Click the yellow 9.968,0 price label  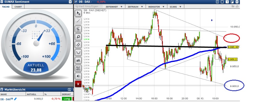point(232,59)
